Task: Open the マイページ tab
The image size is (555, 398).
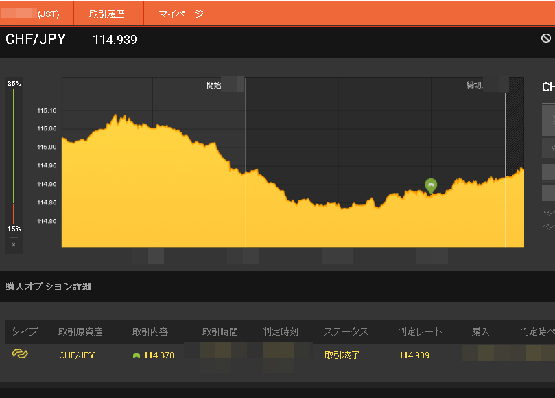Action: (x=181, y=14)
